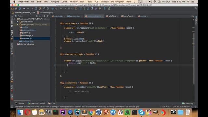This screenshot has height=117, width=208.
Task: Click the VCS revert icon in toolbar
Action: [x=96, y=9]
